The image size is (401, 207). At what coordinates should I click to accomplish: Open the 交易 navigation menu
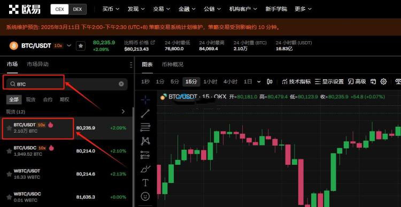(161, 9)
